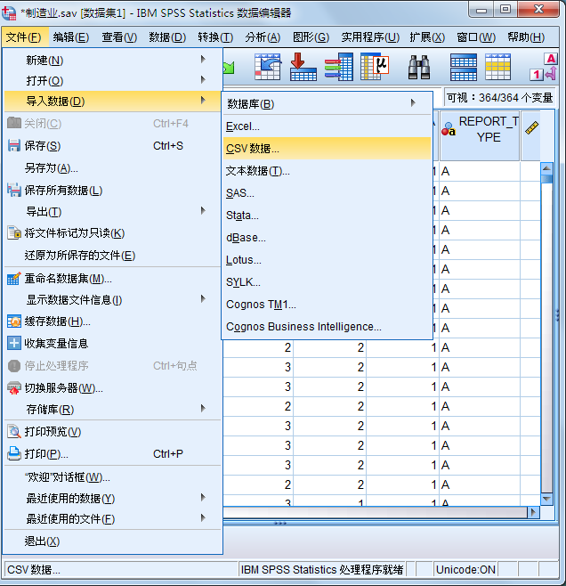Click the SPSS application icon in title bar
Image resolution: width=566 pixels, height=586 pixels.
click(9, 12)
